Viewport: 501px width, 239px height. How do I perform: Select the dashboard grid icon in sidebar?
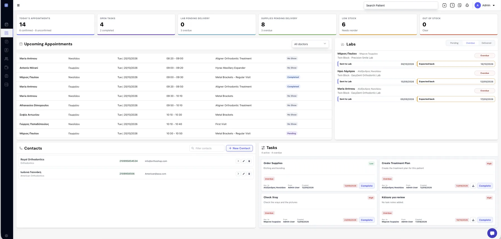point(6,33)
